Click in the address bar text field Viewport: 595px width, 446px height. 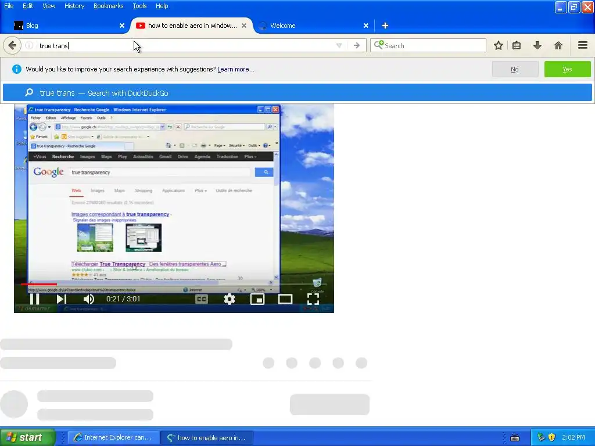coord(186,45)
